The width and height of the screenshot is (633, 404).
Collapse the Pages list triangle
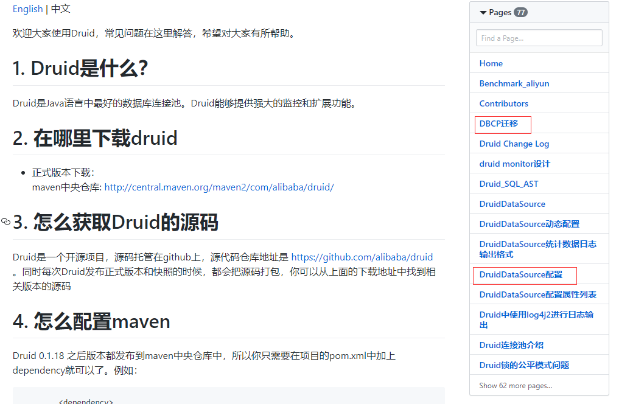[x=483, y=13]
